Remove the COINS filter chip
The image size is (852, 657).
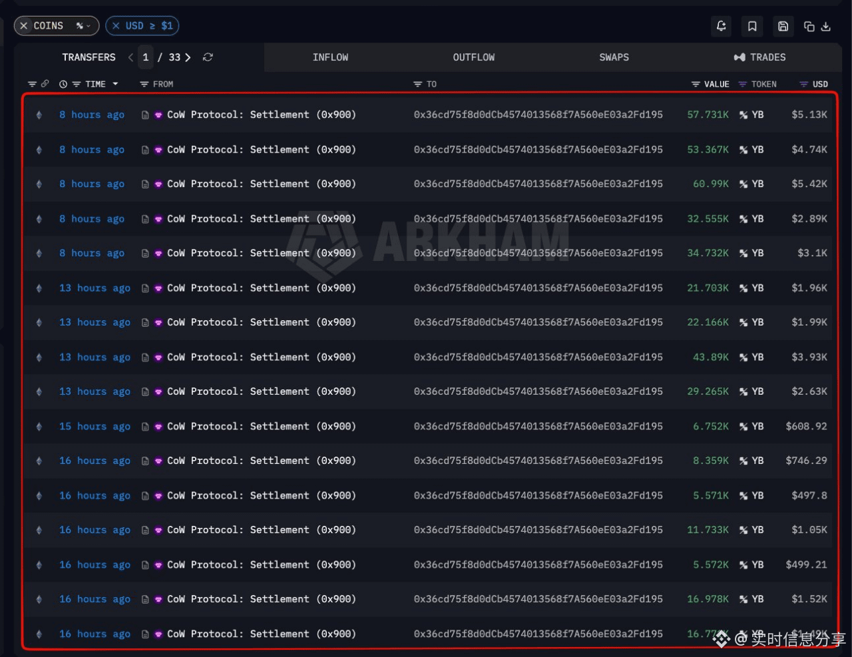[24, 26]
